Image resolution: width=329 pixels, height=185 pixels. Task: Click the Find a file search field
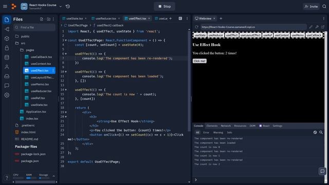pyautogui.click(x=34, y=27)
